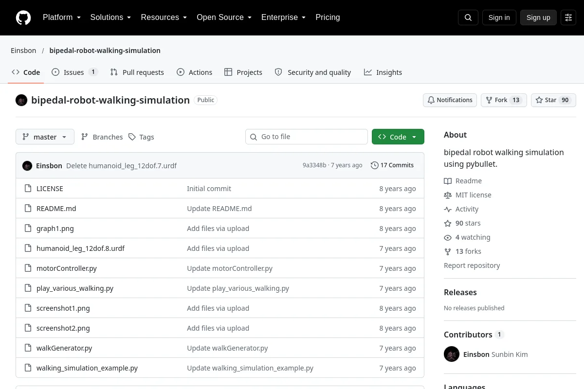Screen dimensions: 584x389
Task: Click the LICENSE file icon
Action: (x=28, y=189)
